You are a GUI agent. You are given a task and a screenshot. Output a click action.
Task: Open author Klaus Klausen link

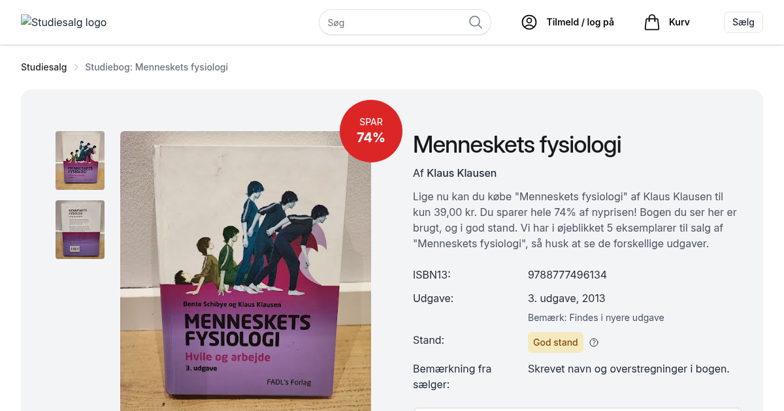(x=461, y=173)
